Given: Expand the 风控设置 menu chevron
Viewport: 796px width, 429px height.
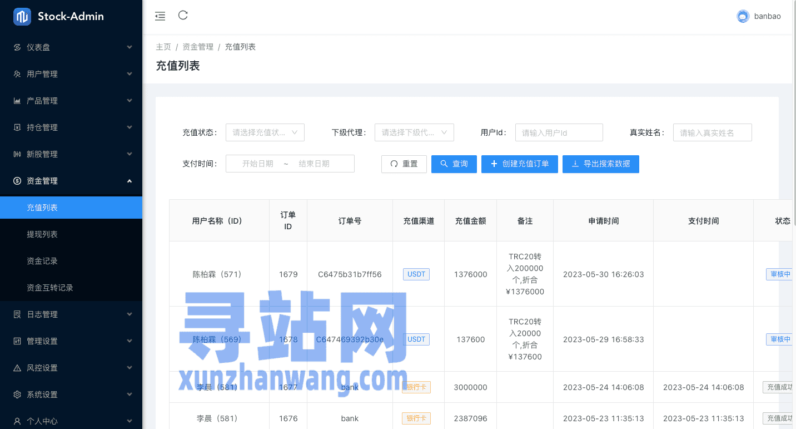Looking at the screenshot, I should (130, 368).
